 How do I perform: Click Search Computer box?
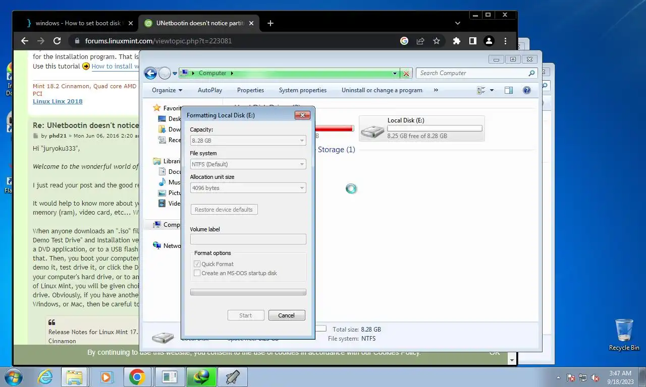tap(472, 73)
